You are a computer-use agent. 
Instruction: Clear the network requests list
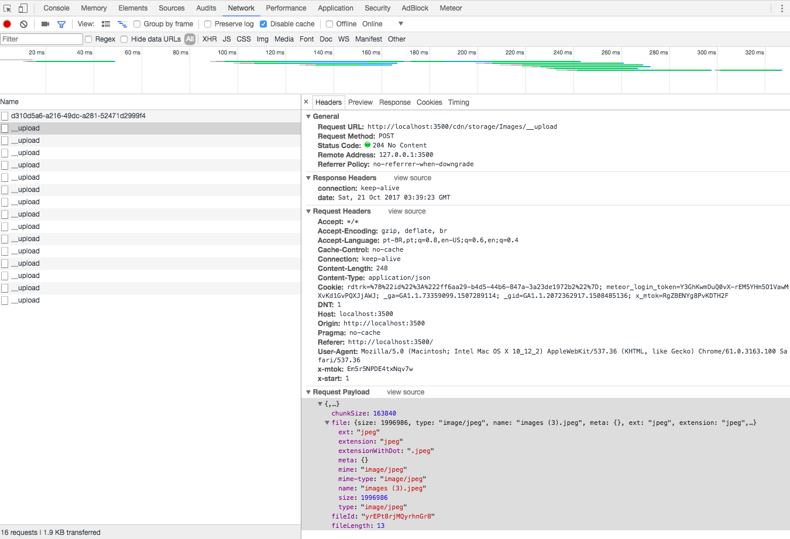coord(23,23)
